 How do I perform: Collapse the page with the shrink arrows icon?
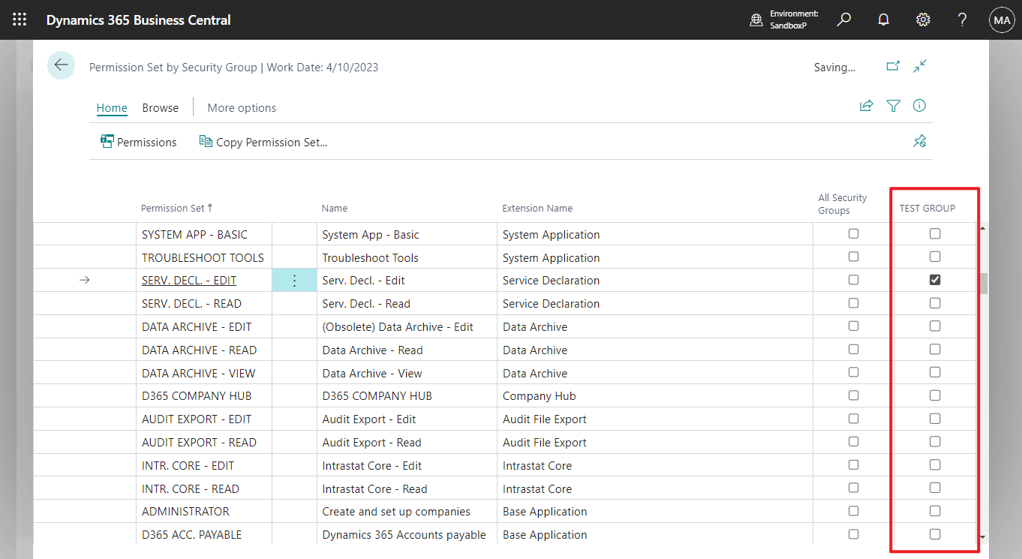coord(920,66)
